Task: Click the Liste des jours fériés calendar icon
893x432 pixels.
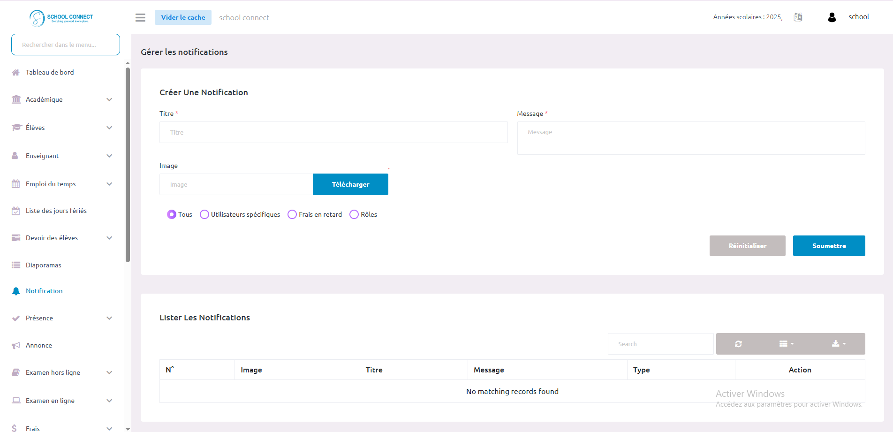Action: tap(16, 211)
